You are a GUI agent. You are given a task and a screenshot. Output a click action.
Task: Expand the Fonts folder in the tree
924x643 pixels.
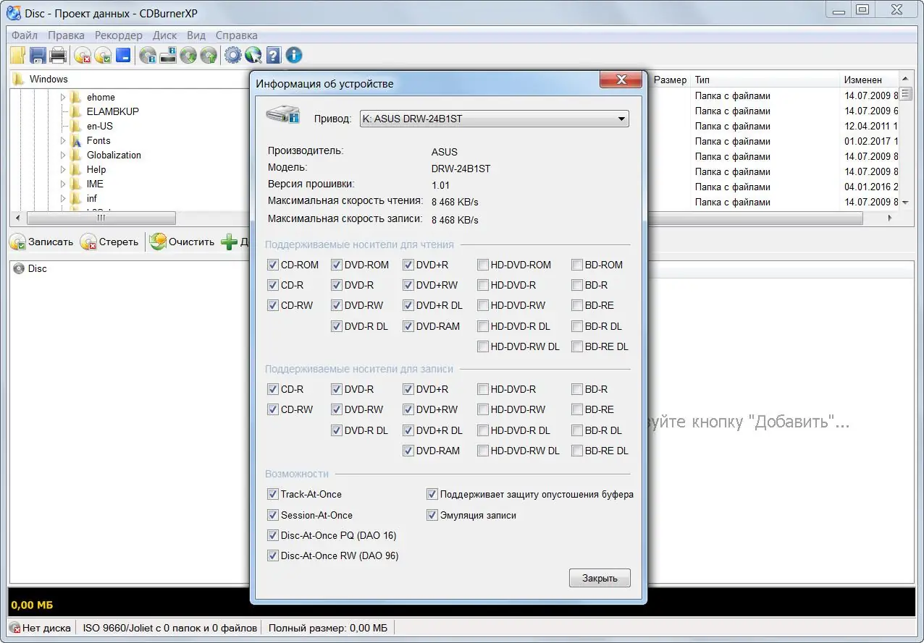(x=63, y=140)
